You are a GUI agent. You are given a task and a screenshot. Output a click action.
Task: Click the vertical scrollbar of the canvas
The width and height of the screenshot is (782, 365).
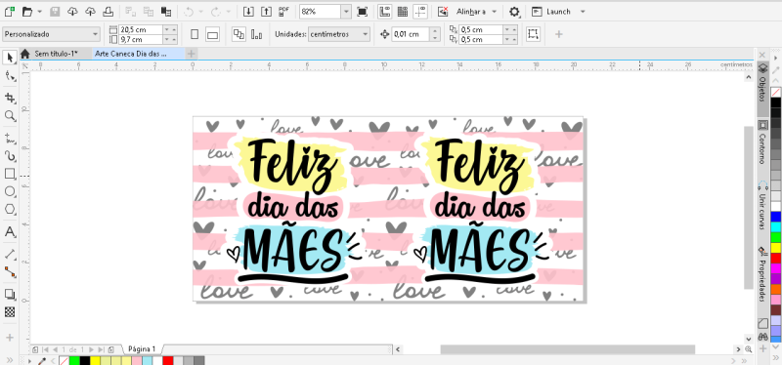pos(748,207)
